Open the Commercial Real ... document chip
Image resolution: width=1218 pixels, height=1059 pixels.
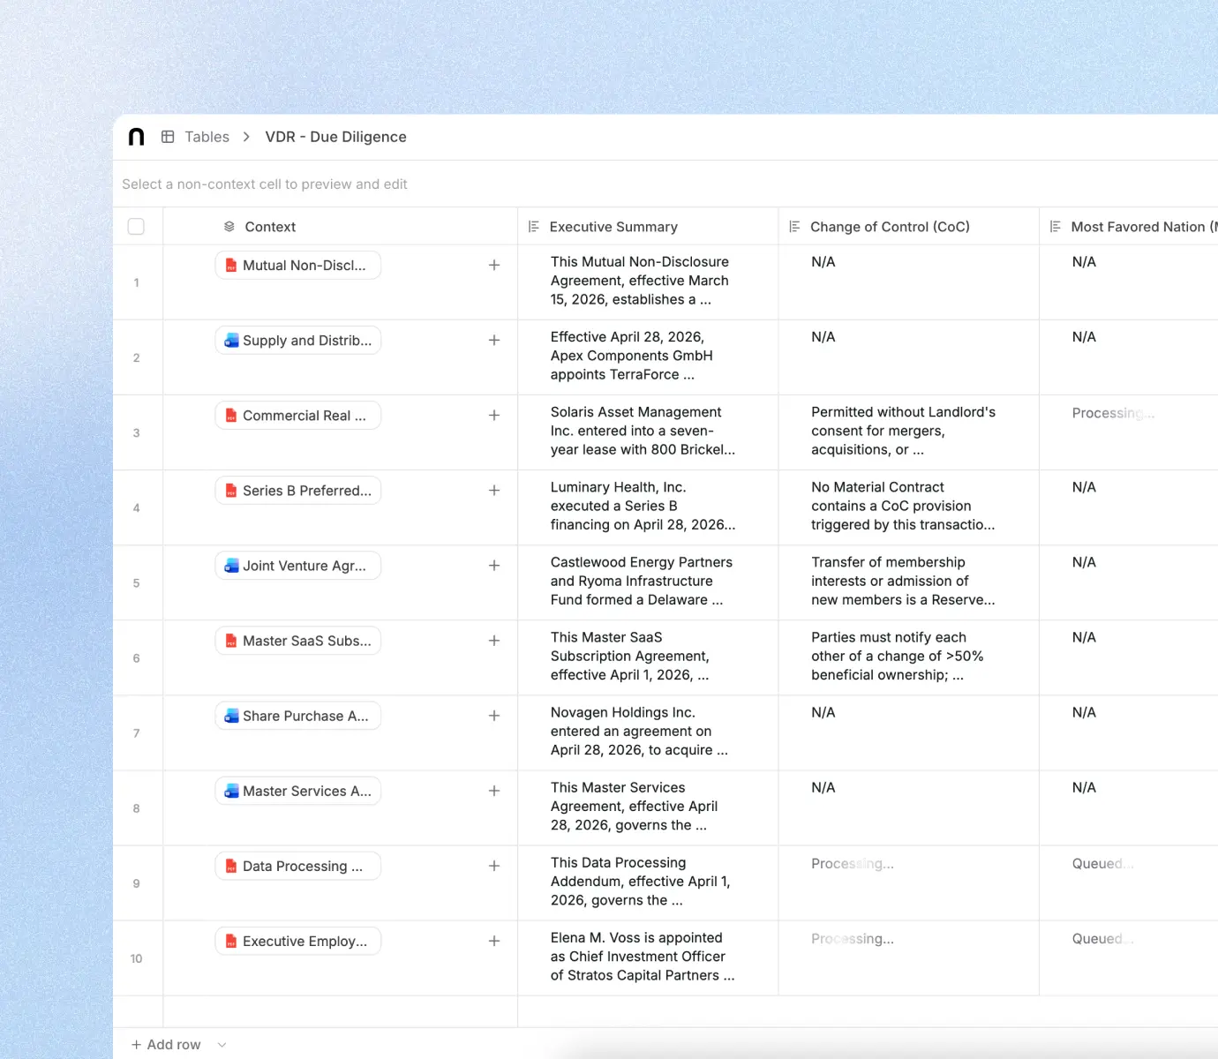pos(298,416)
